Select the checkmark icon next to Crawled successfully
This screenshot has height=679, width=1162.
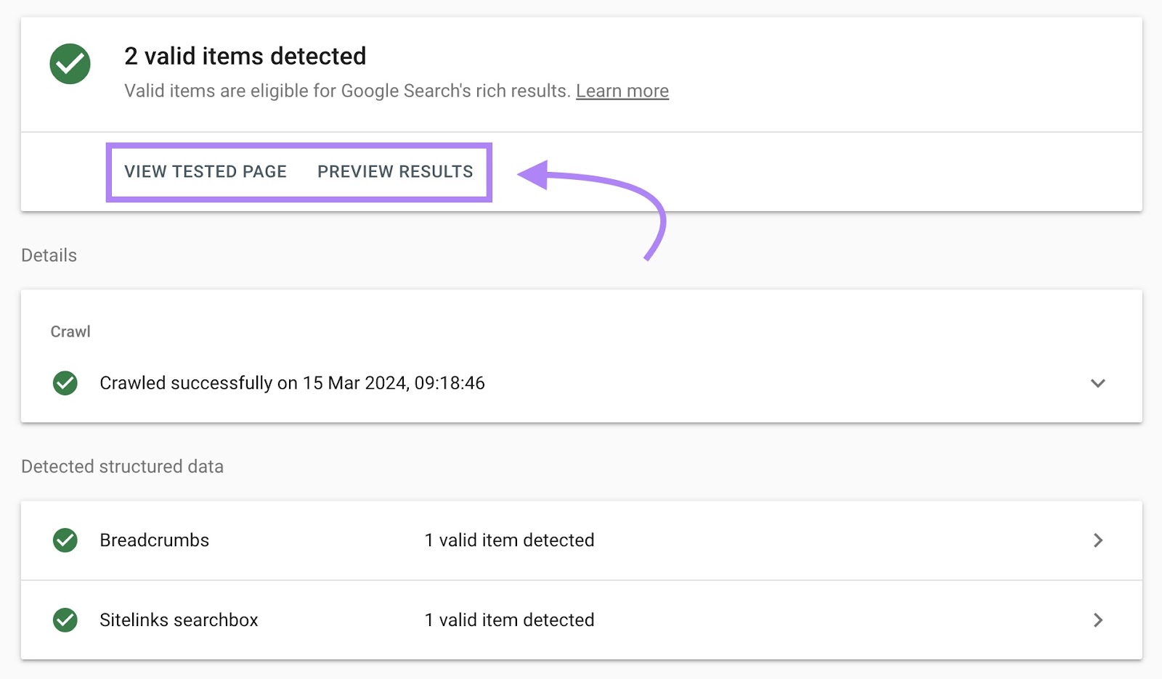[65, 383]
